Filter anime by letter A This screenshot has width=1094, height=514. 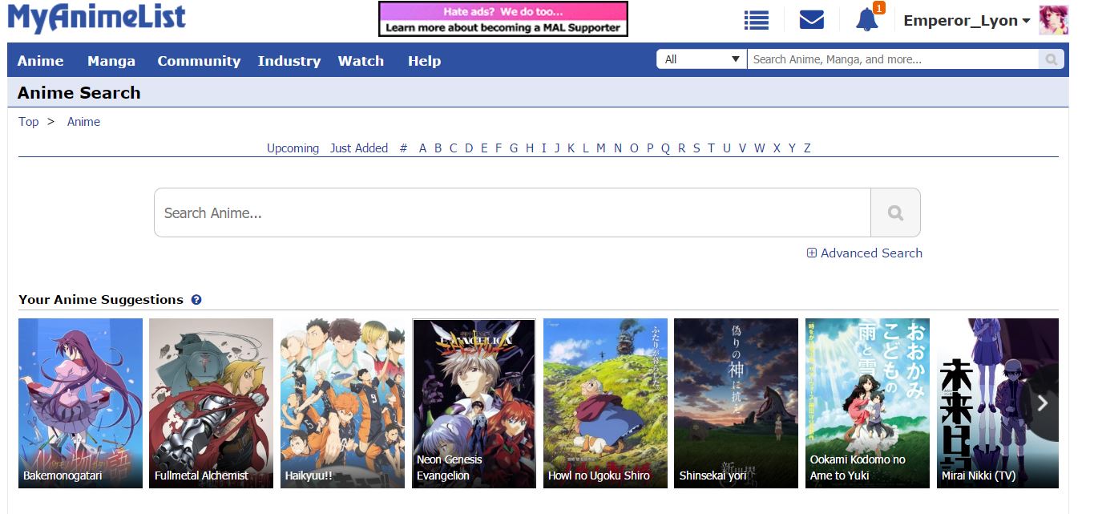(423, 148)
